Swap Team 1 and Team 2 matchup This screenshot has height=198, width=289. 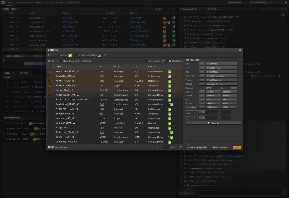221,88
